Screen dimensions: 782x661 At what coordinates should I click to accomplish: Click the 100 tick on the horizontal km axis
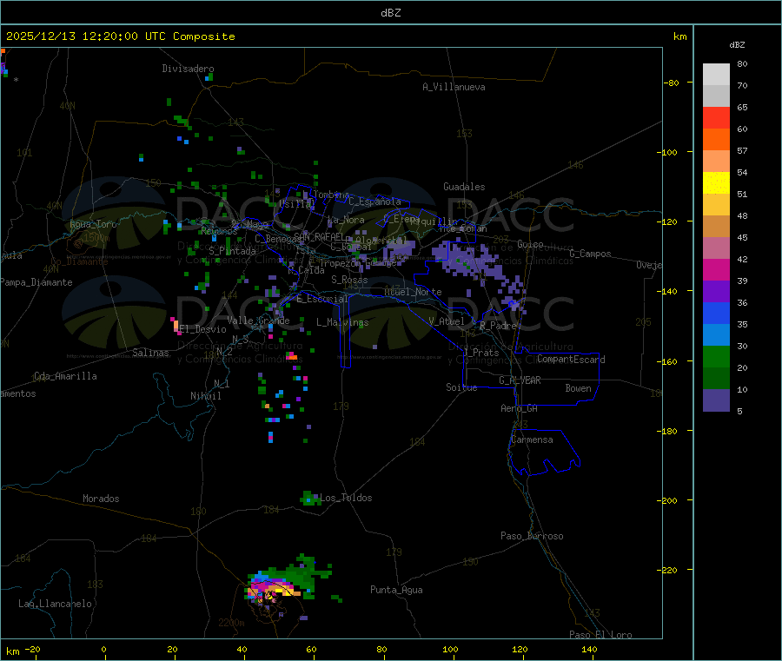[x=450, y=649]
